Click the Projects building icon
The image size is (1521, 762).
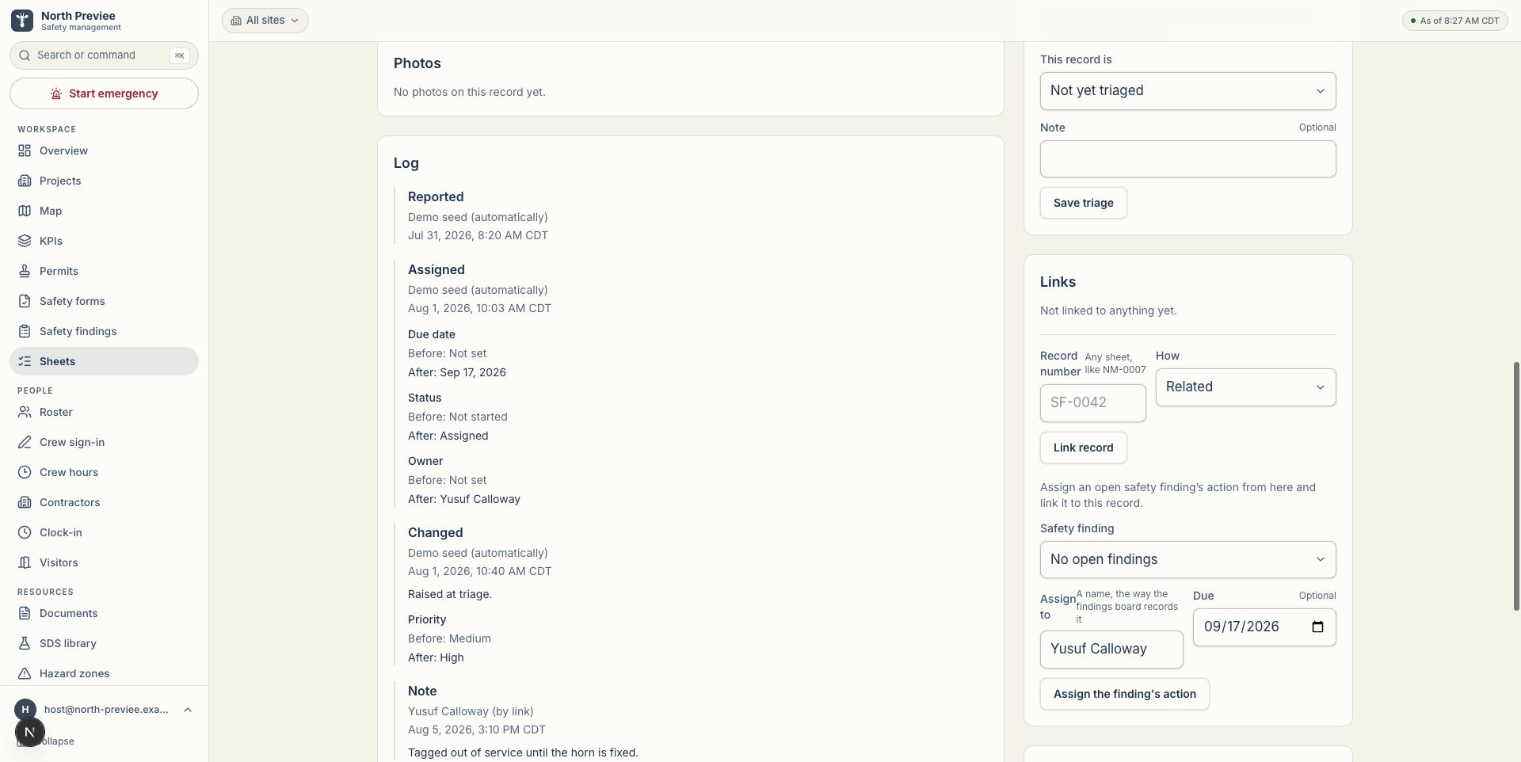25,181
